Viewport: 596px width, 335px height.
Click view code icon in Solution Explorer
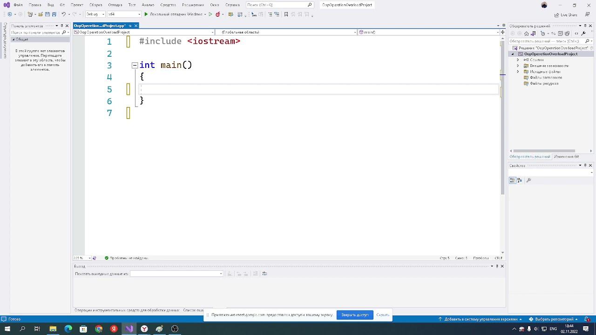tap(576, 33)
